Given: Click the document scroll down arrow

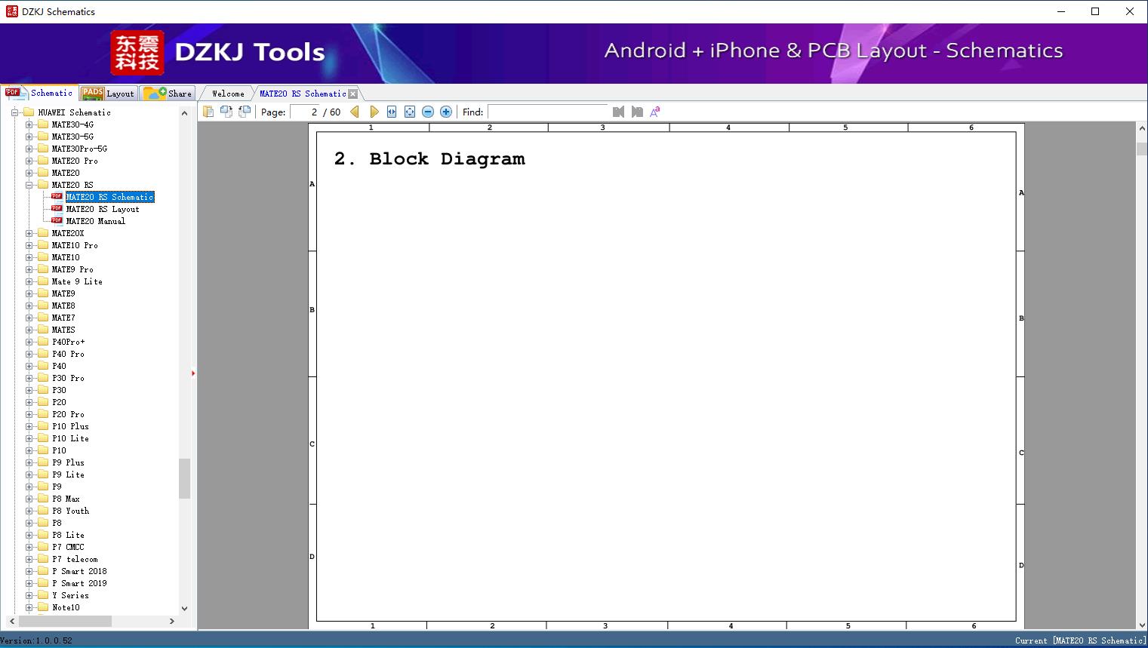Looking at the screenshot, I should coord(1142,624).
